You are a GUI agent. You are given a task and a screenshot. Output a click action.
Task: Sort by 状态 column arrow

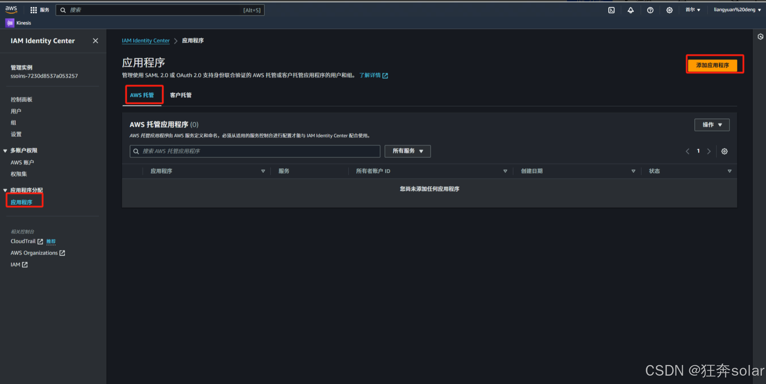click(730, 171)
